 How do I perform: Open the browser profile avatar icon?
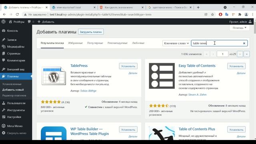tap(246, 14)
